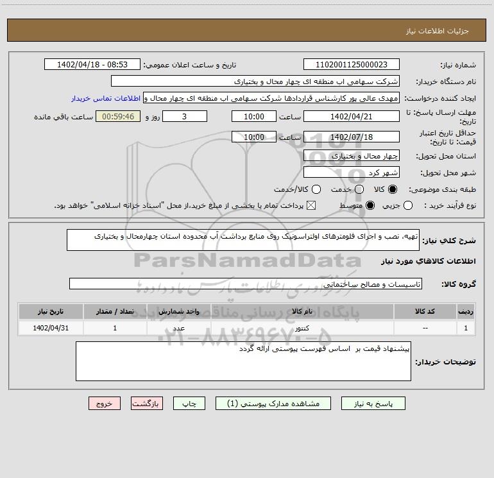Click the تاریخ و ساعت اعلان عمومی label

[x=190, y=65]
